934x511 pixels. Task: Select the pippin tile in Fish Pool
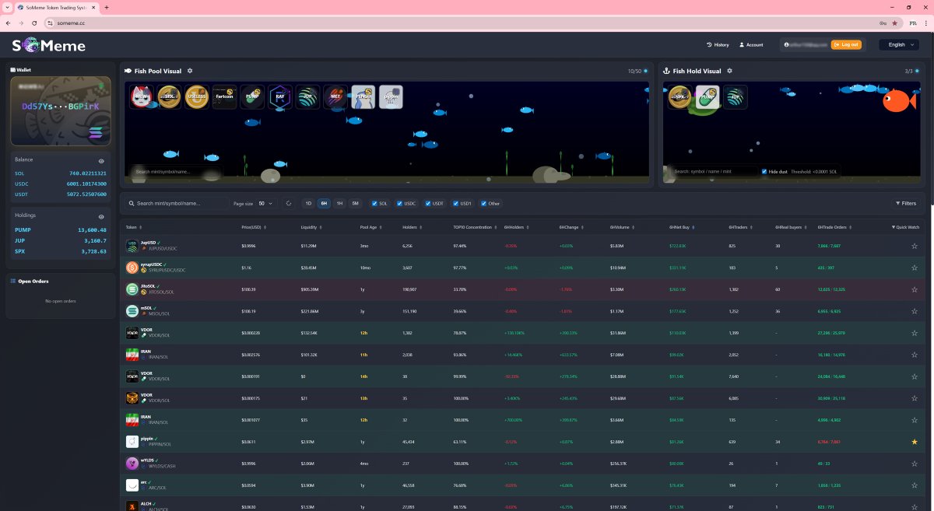click(x=391, y=97)
